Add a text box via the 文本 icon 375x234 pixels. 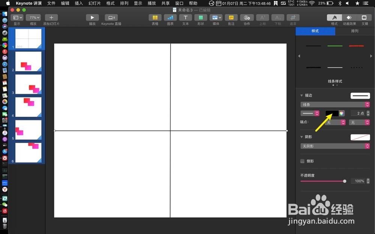185,18
